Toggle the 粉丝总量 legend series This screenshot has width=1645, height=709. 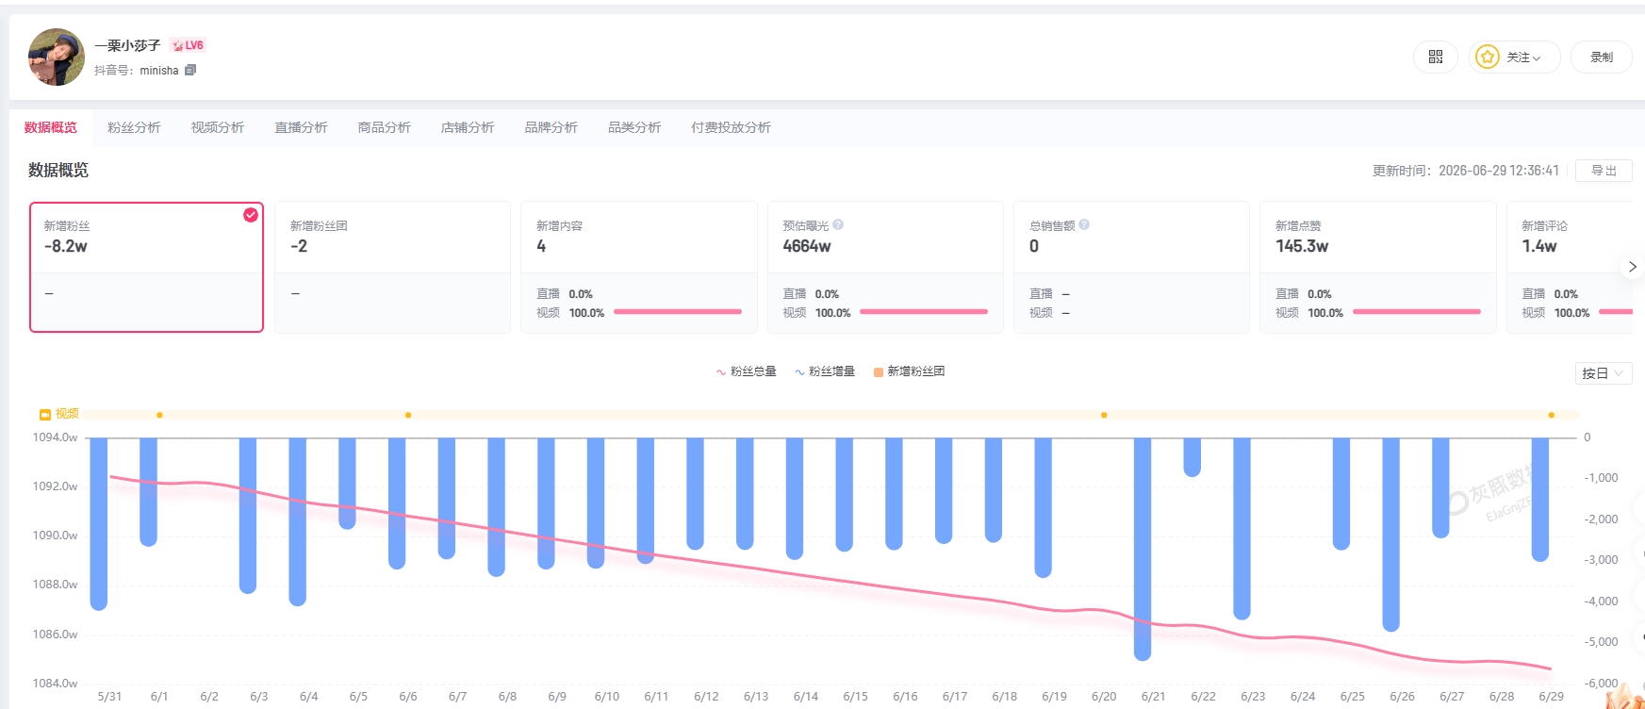(x=746, y=371)
